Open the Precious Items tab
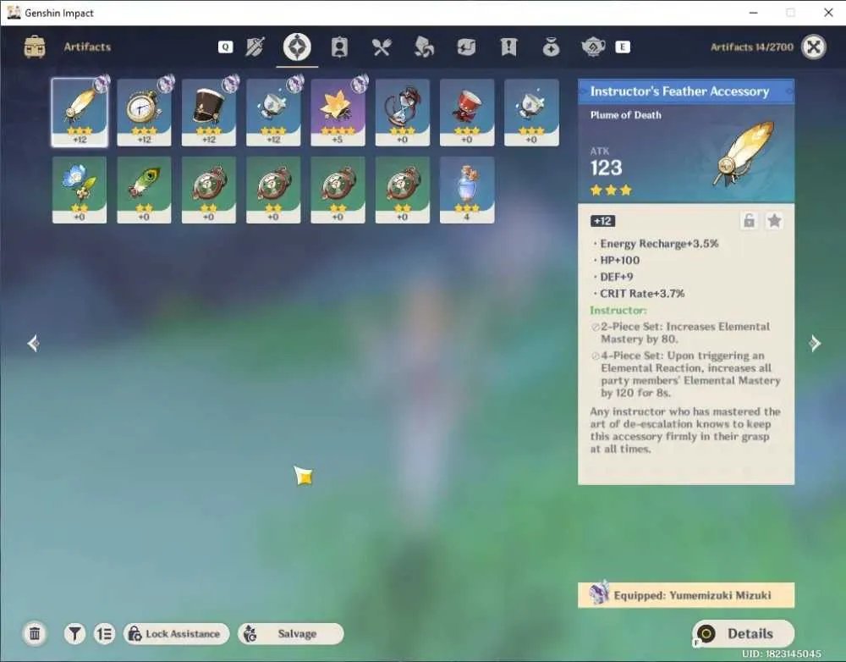Image resolution: width=846 pixels, height=662 pixels. click(x=551, y=47)
